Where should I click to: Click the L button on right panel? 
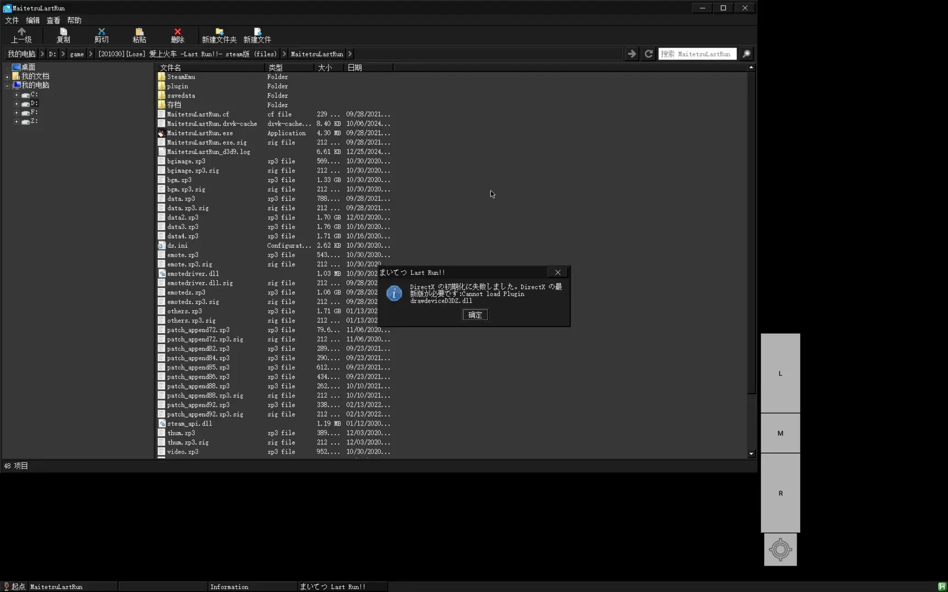pos(780,373)
